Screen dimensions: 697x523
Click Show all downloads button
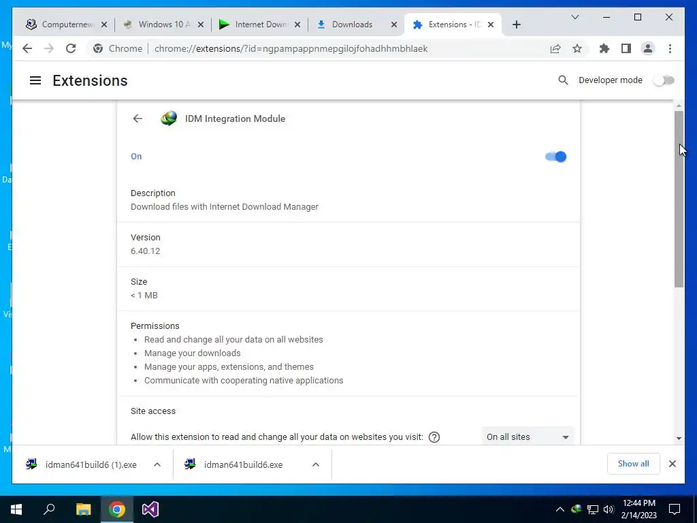click(x=634, y=464)
